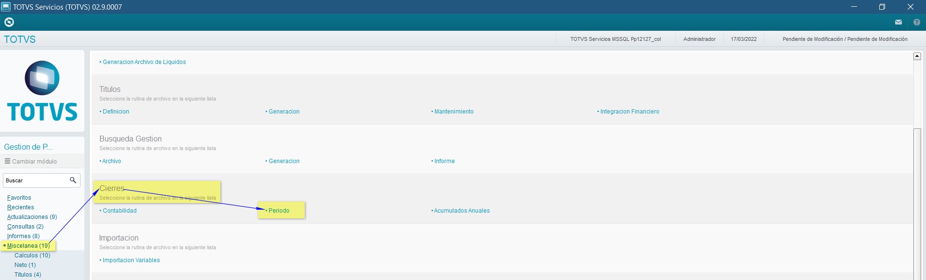This screenshot has width=926, height=280.
Task: Click the Cambiar módulo hamburger icon
Action: (x=7, y=161)
